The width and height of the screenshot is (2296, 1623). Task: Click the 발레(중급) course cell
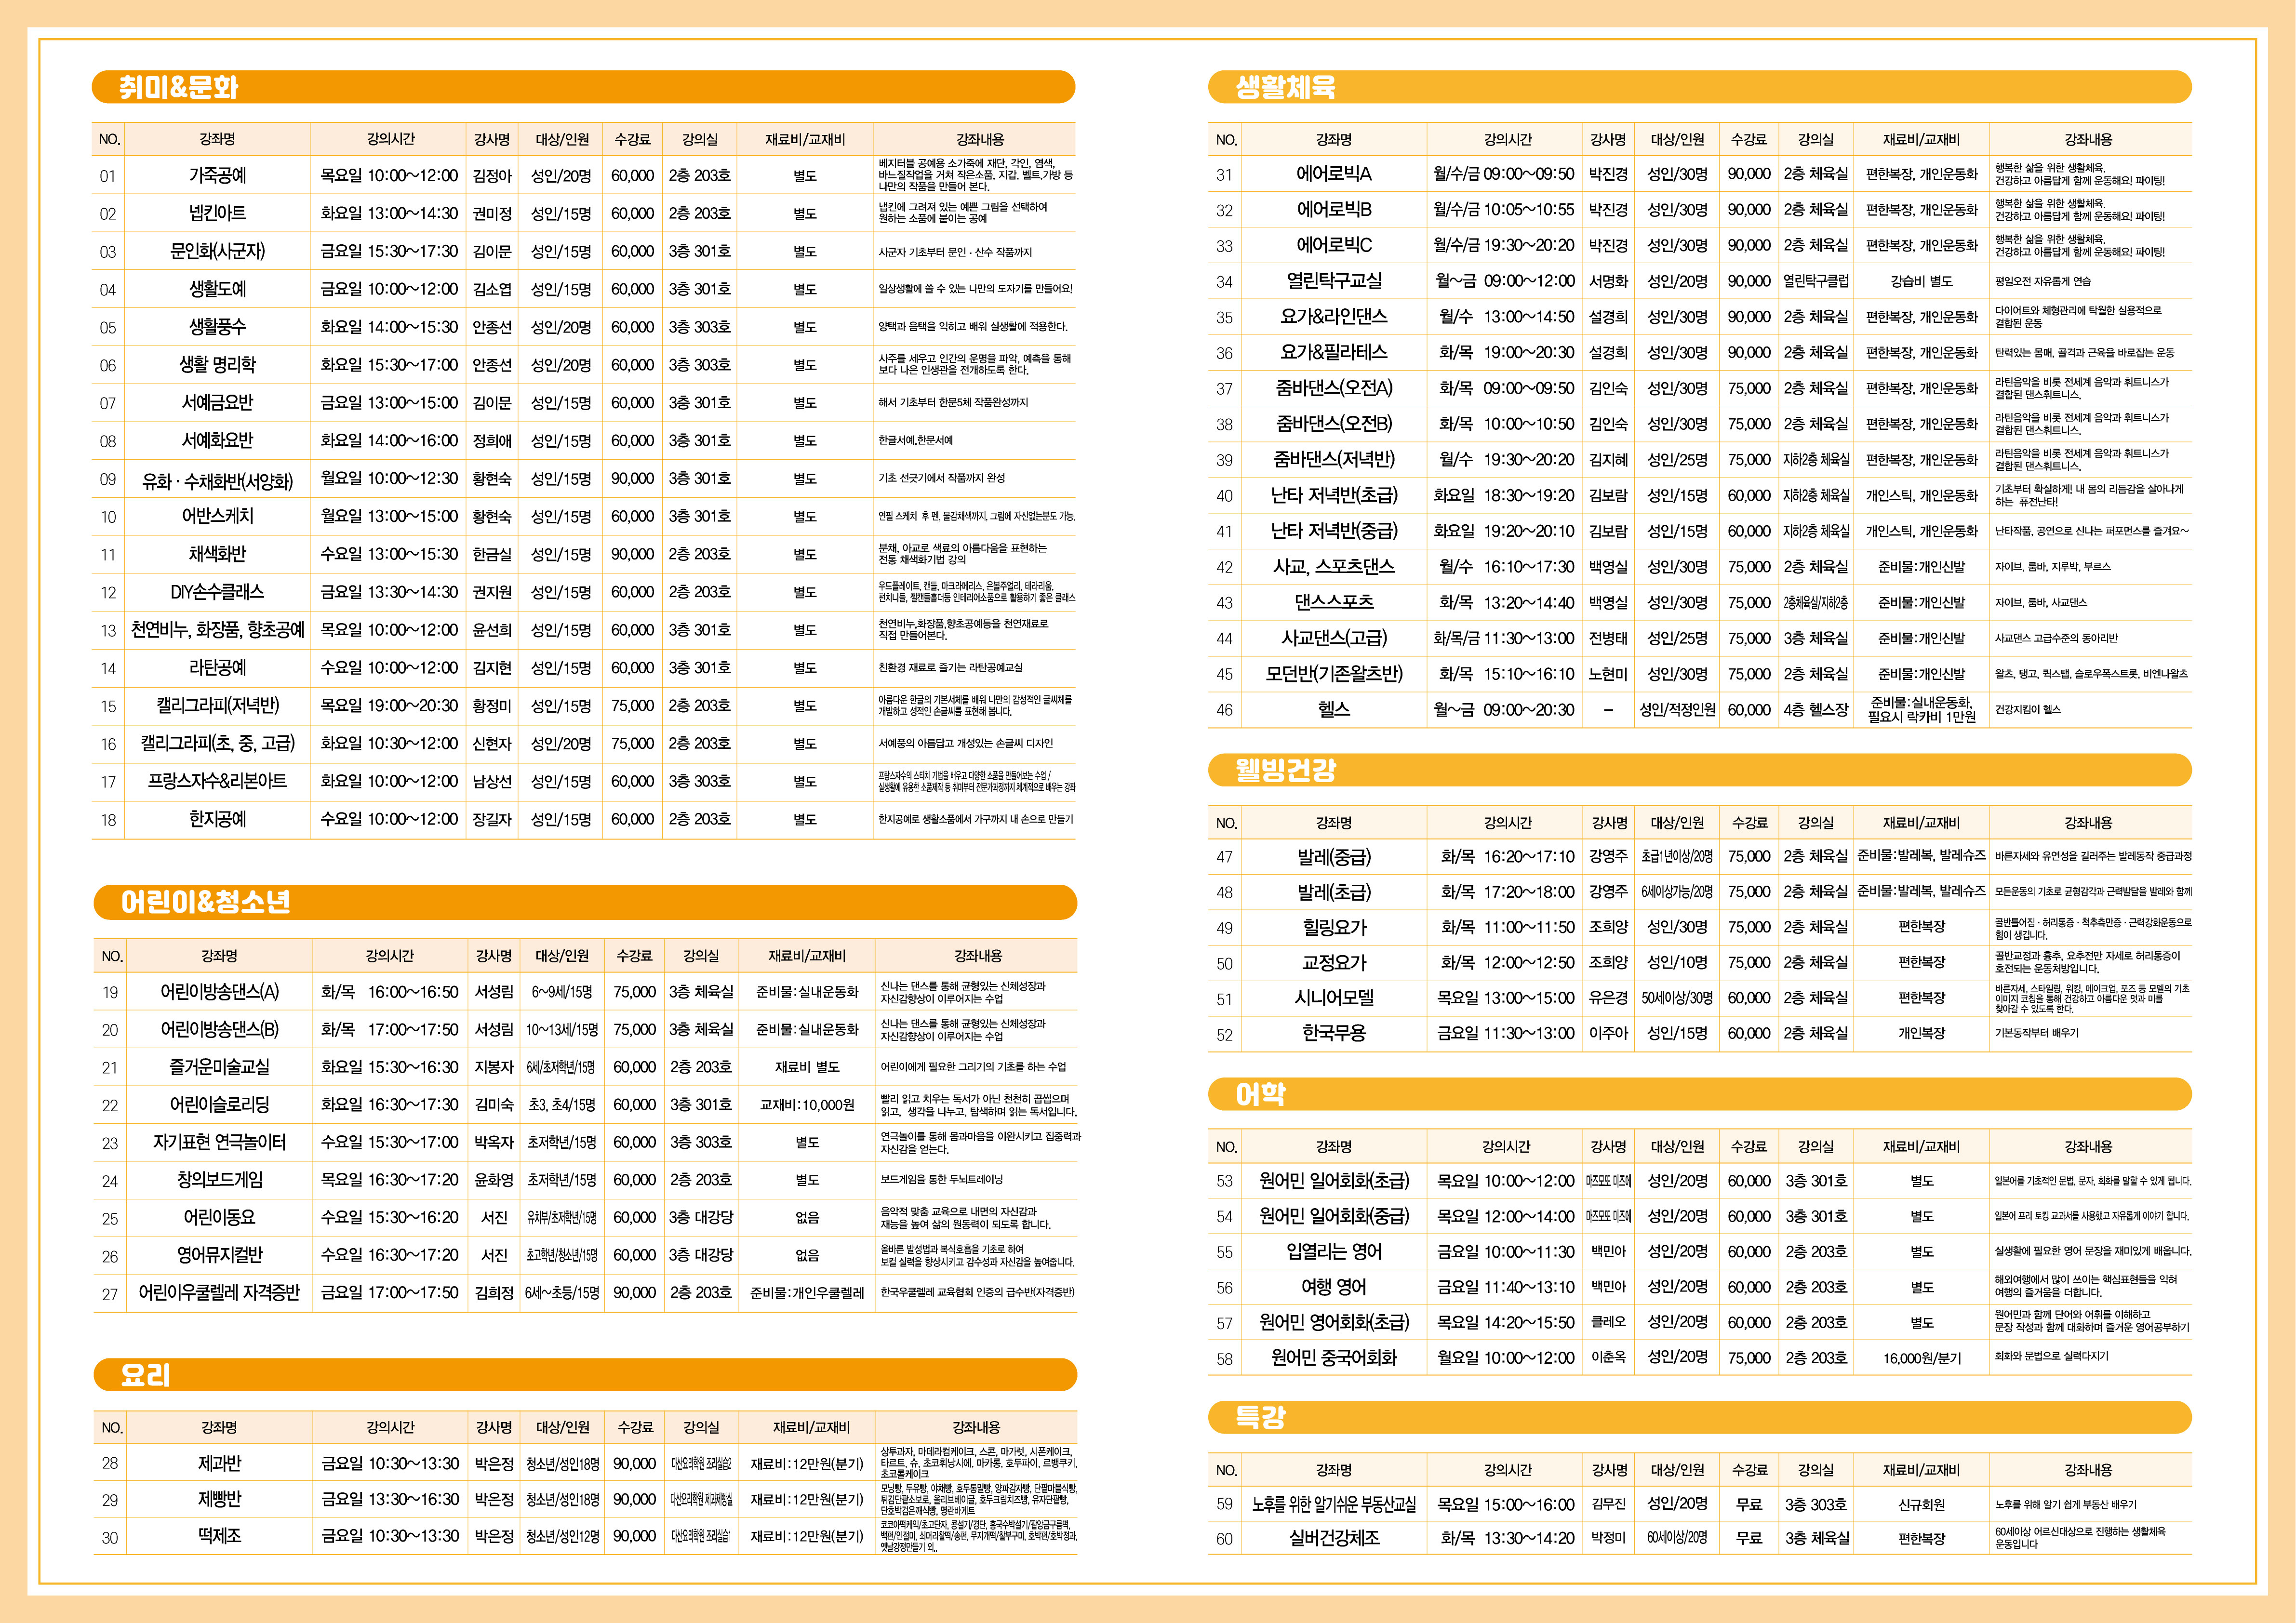tap(1333, 857)
